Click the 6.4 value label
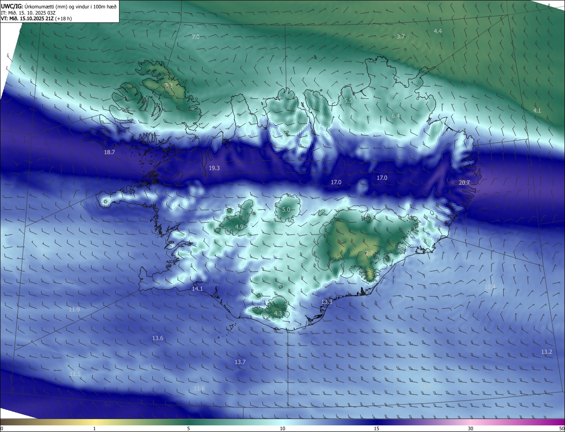The width and height of the screenshot is (565, 432). pyautogui.click(x=396, y=116)
